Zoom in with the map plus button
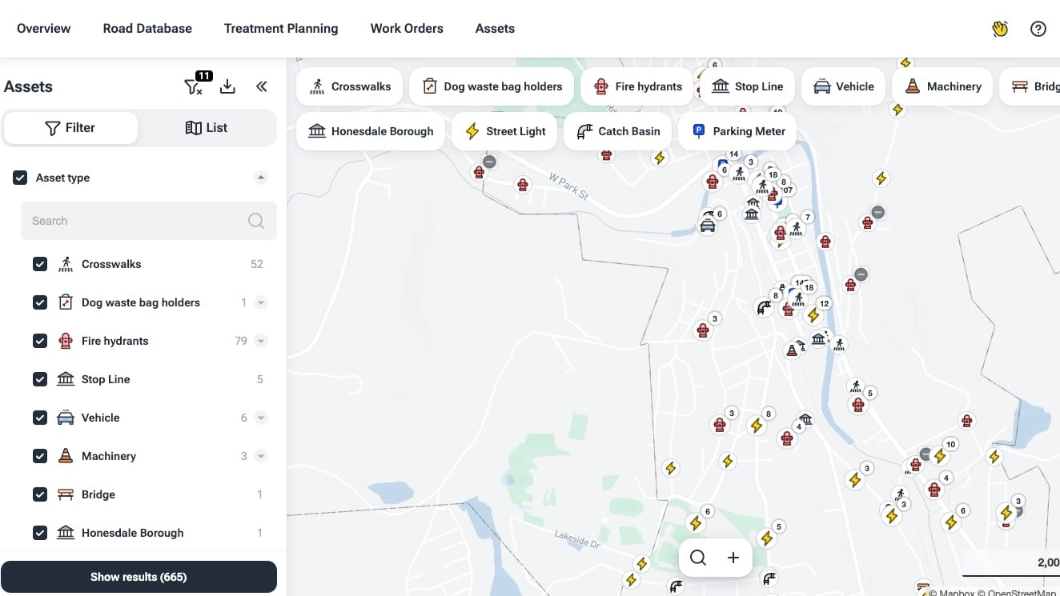Viewport: 1060px width, 596px height. pyautogui.click(x=733, y=558)
